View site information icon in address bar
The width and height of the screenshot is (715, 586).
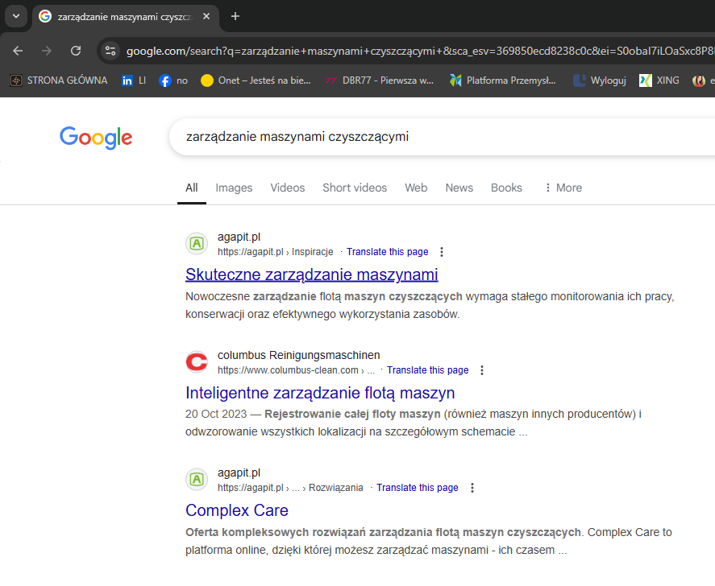coord(110,51)
